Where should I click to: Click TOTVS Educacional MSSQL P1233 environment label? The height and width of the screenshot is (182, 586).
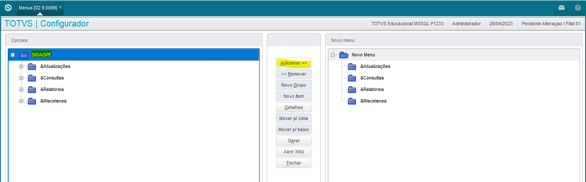tap(408, 23)
